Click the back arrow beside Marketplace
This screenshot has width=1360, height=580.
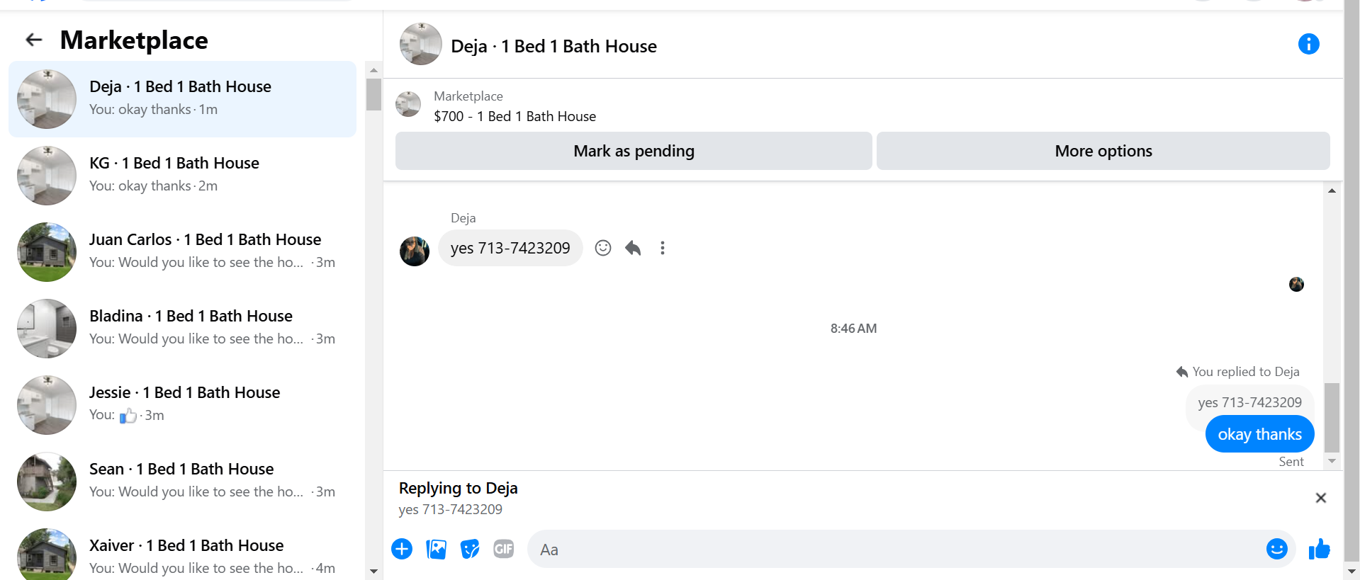[34, 40]
